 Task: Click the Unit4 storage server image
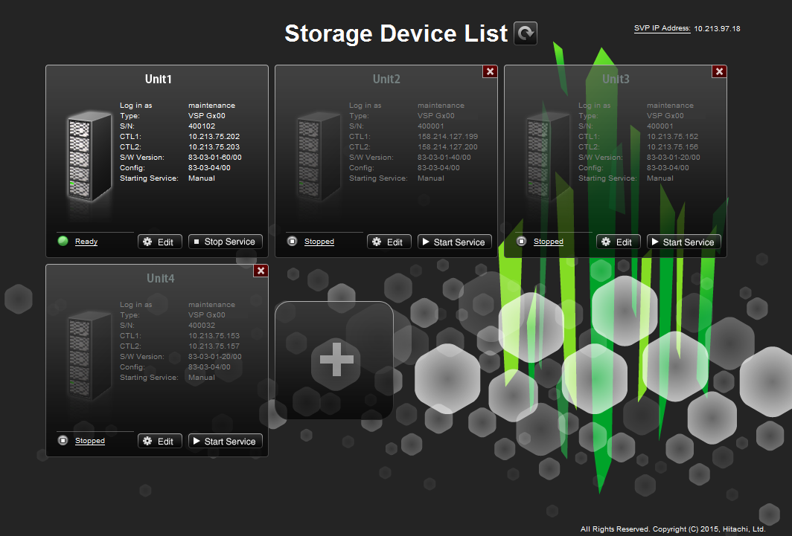[89, 356]
